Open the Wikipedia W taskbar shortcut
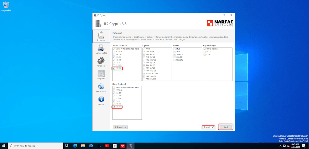The height and width of the screenshot is (149, 309). 114,146
